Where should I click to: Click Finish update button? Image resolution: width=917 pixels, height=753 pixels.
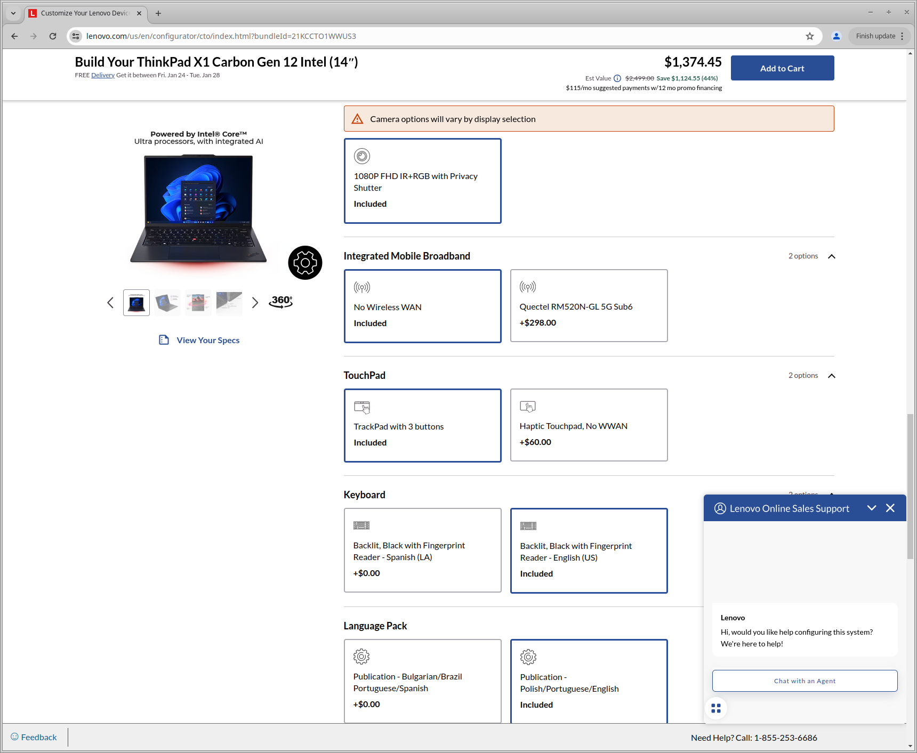875,36
